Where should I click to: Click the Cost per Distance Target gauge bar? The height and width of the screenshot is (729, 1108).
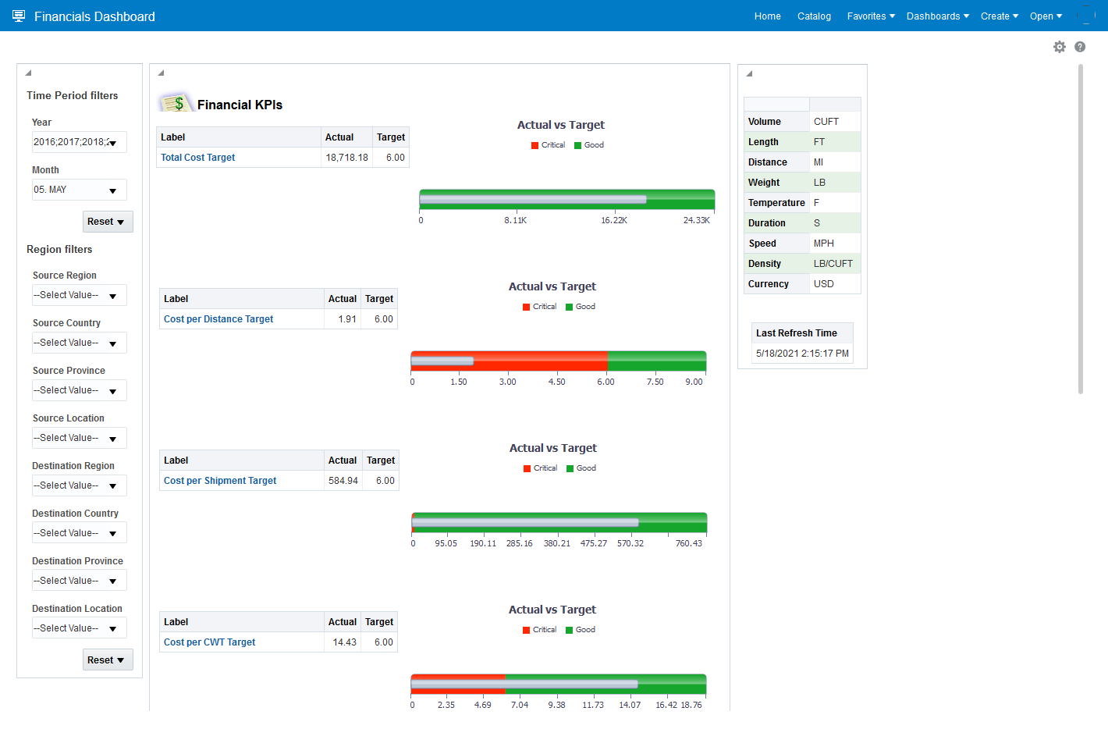(558, 361)
